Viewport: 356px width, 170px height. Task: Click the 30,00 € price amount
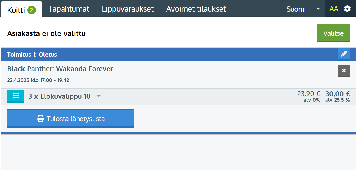337,94
